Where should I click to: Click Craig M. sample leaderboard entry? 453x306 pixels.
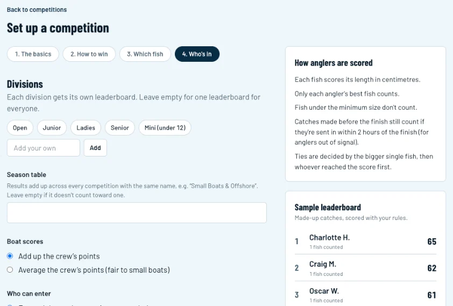365,268
